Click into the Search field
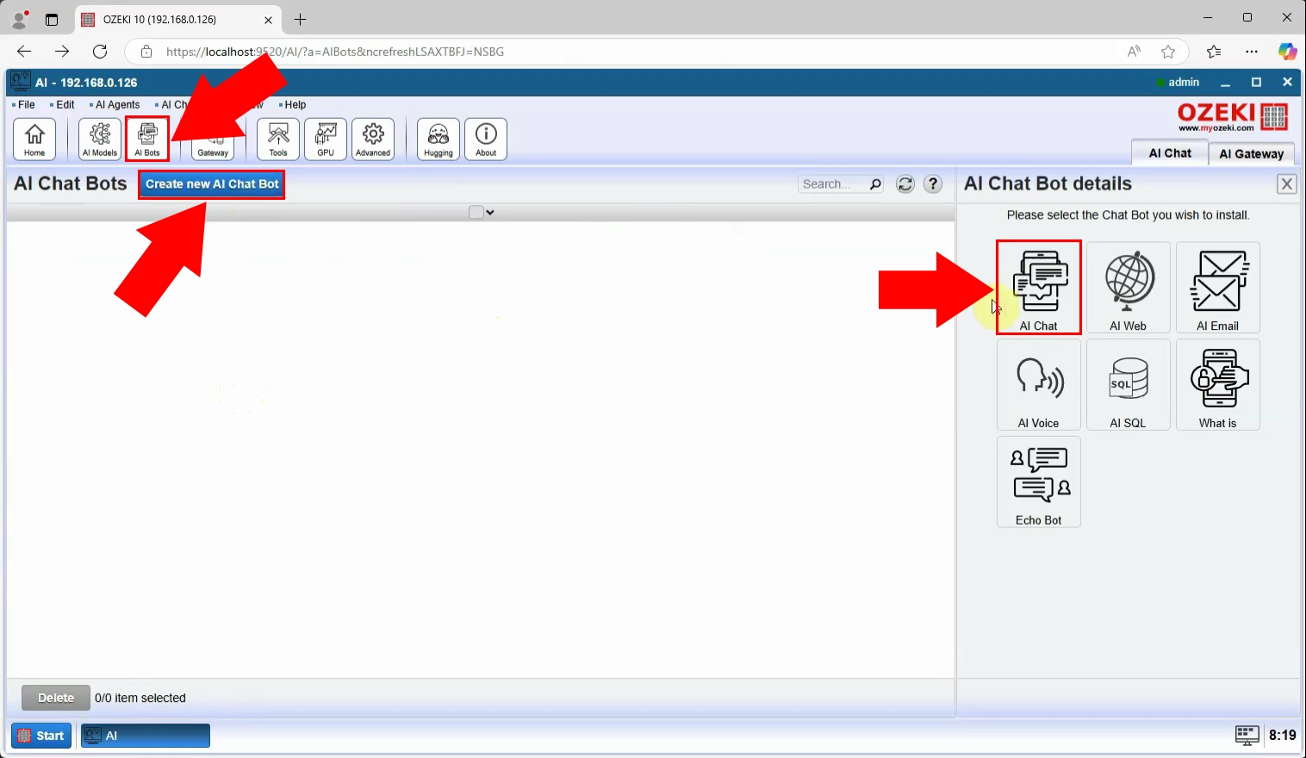This screenshot has width=1306, height=758. pyautogui.click(x=833, y=184)
